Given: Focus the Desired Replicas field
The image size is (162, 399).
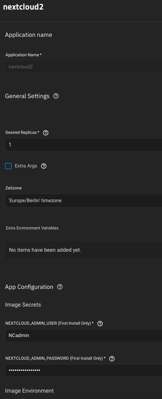Looking at the screenshot, I should (x=83, y=144).
